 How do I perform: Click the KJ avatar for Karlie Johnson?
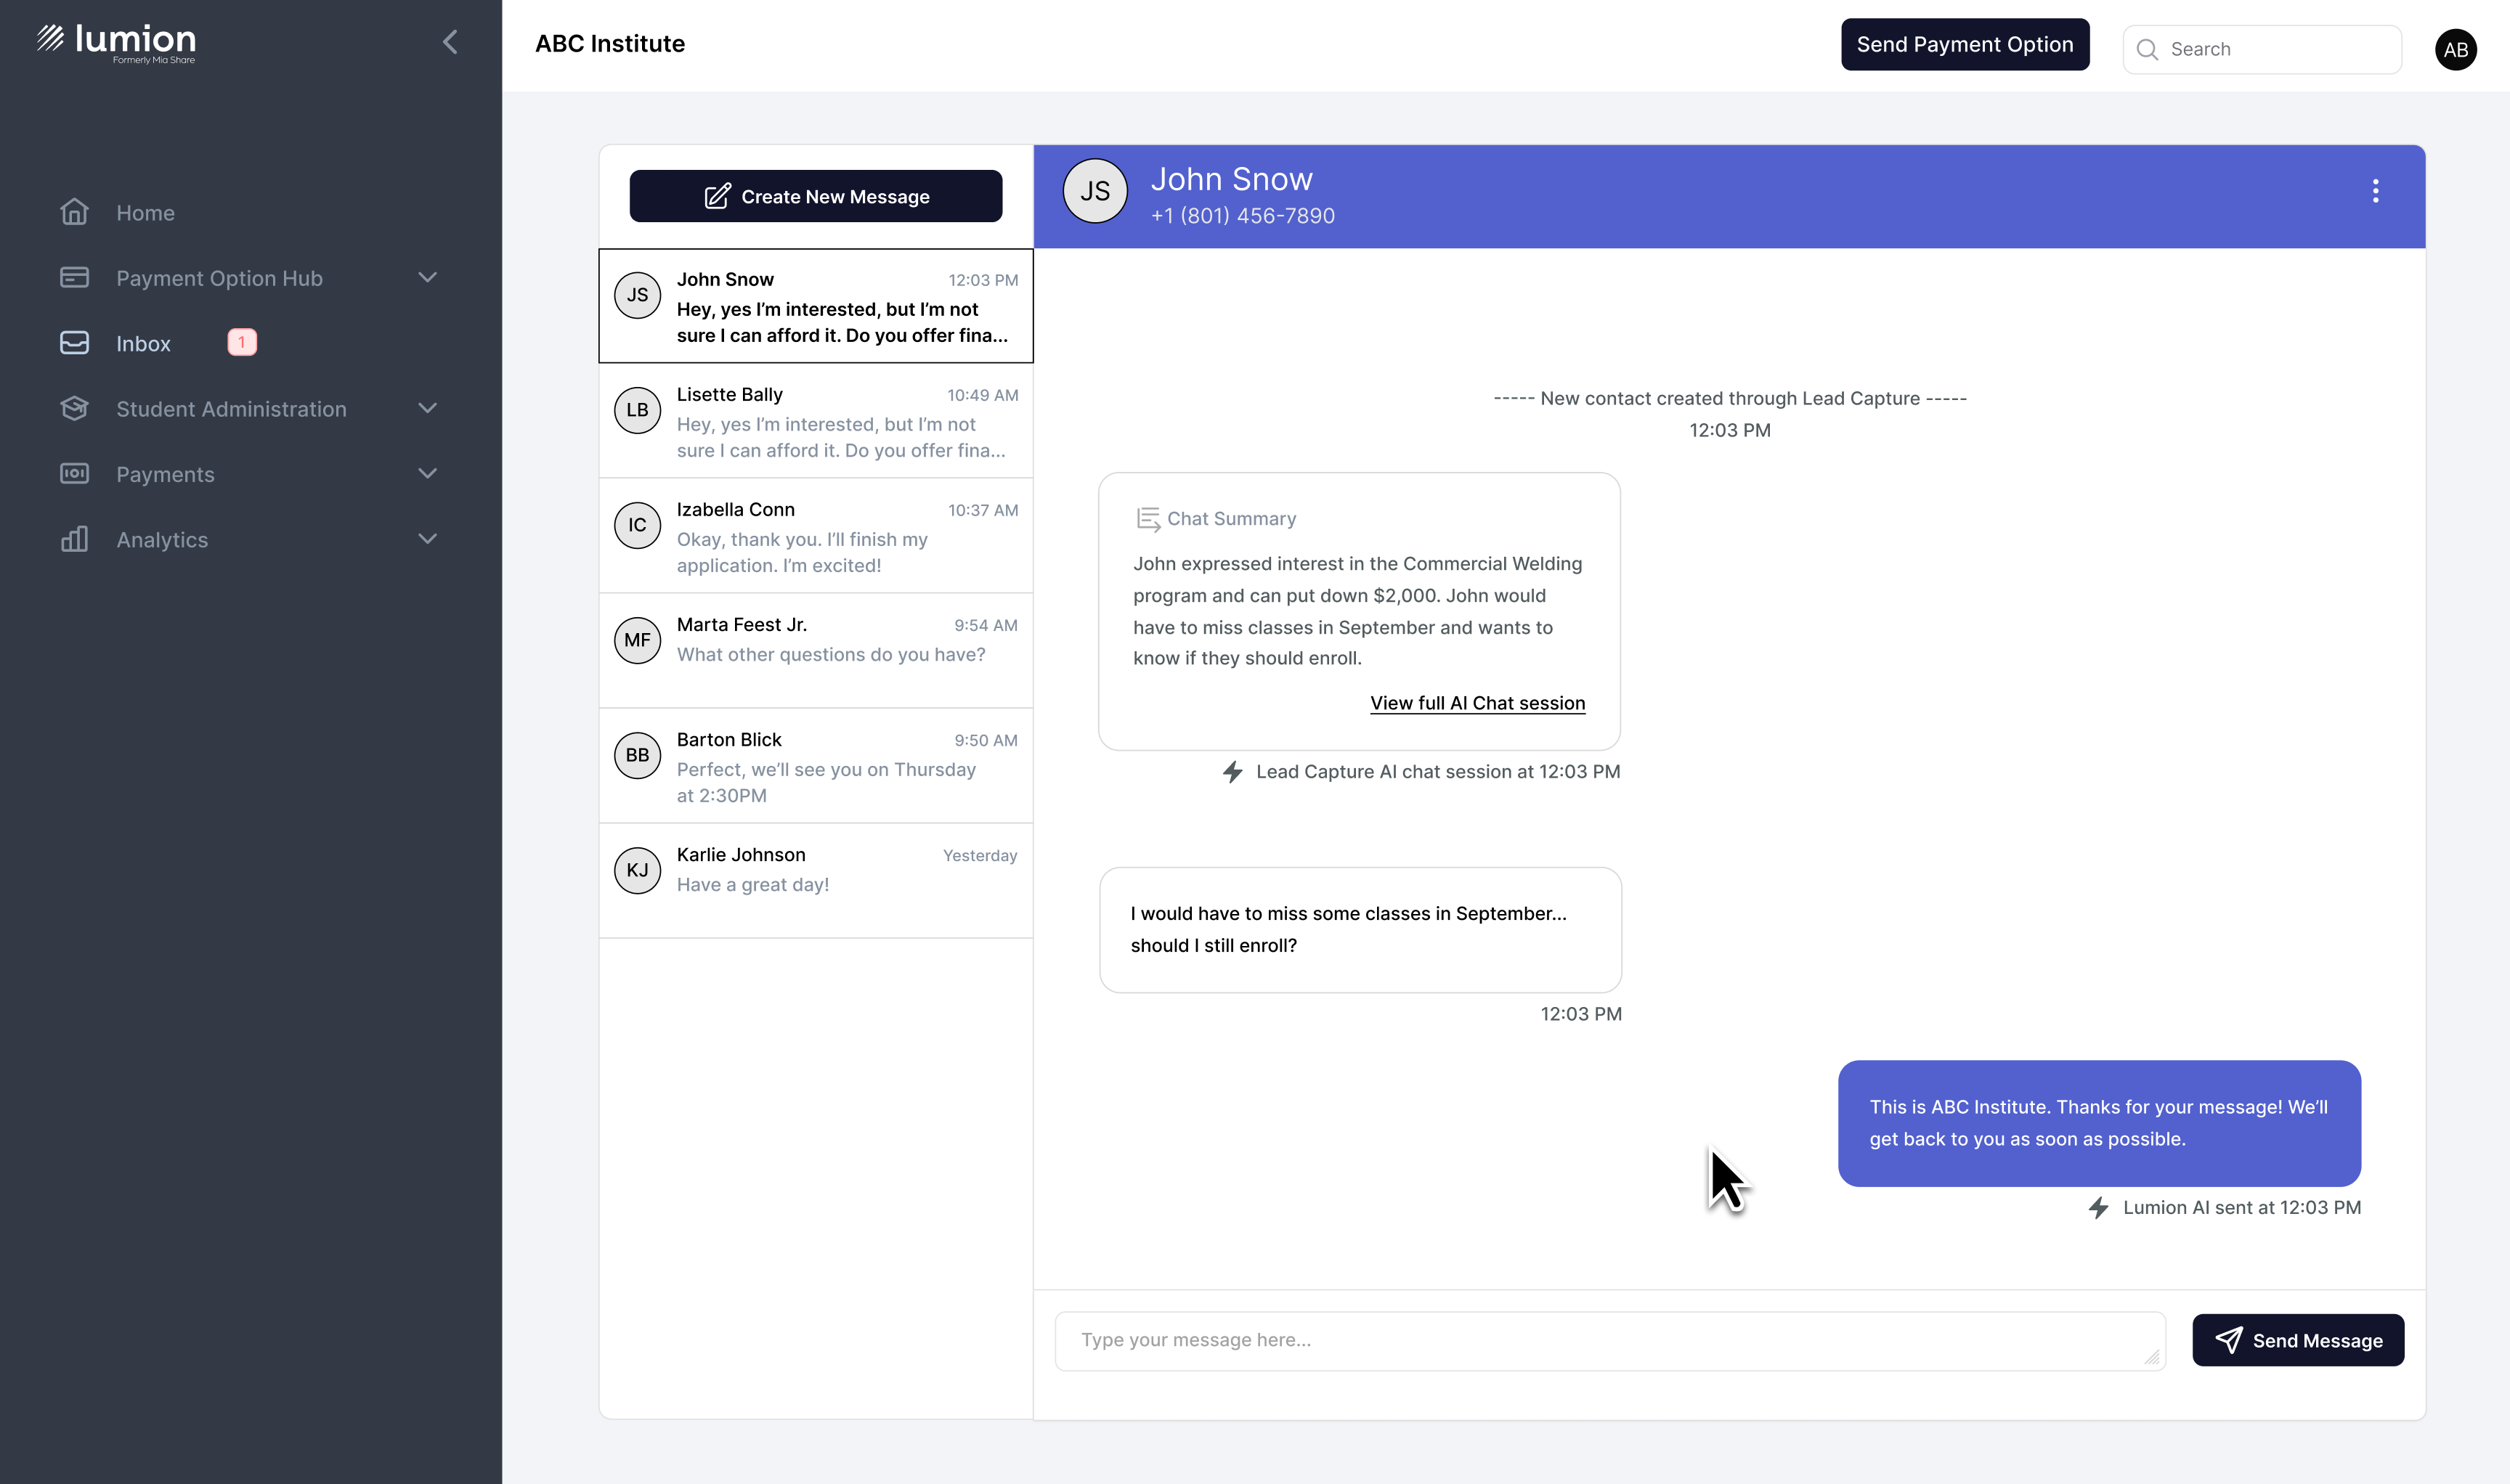(637, 870)
